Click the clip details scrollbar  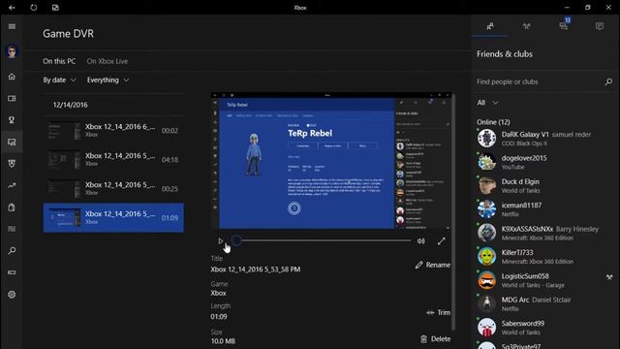(x=453, y=211)
